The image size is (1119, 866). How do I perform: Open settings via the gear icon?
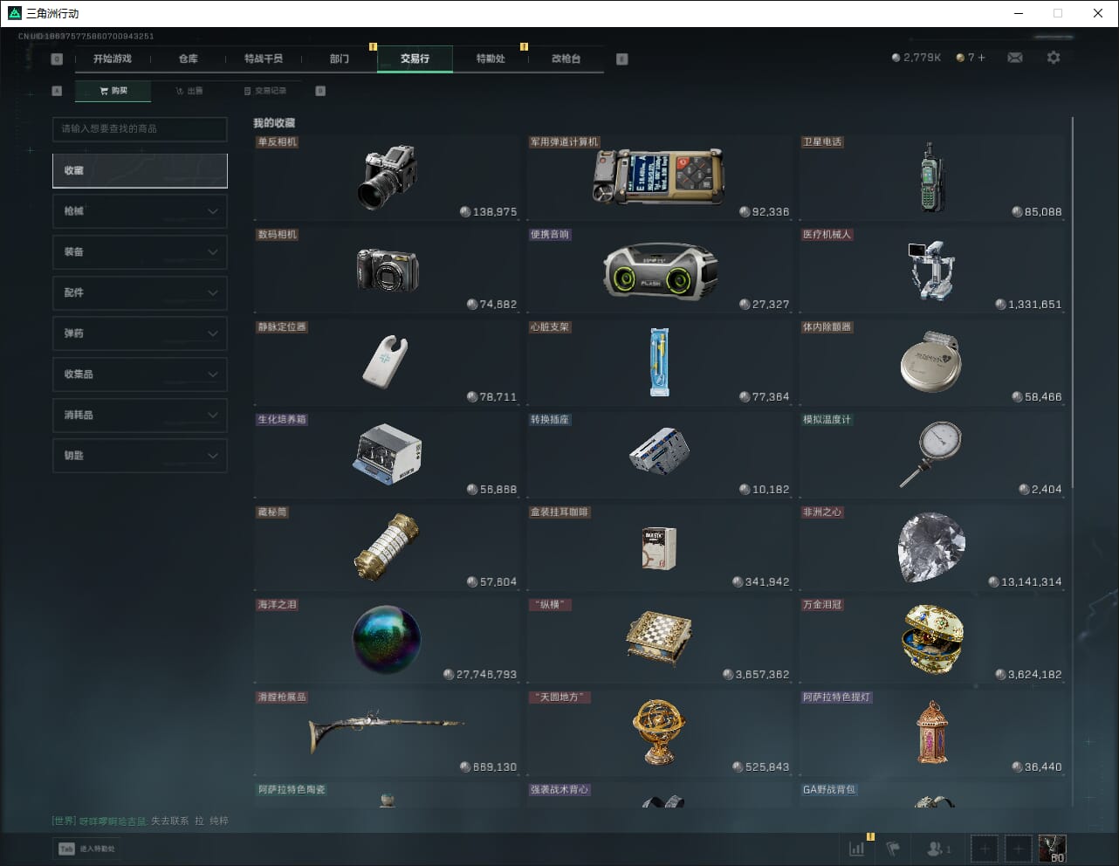coord(1054,58)
